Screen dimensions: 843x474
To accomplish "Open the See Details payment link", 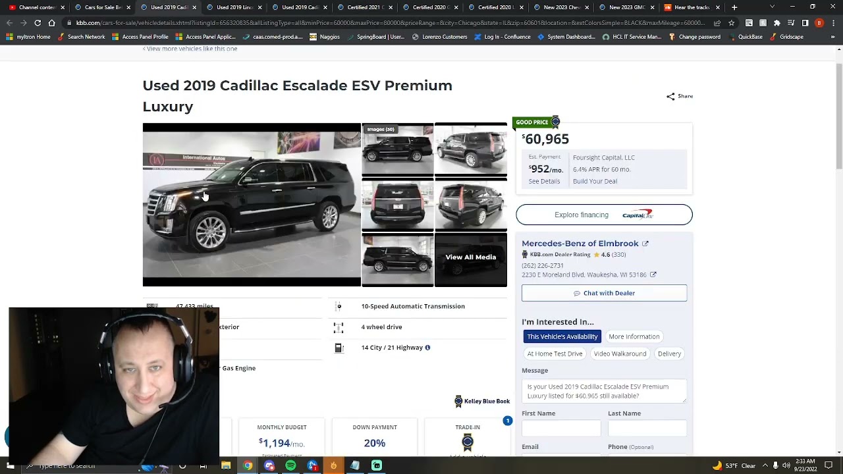I will 544,181.
